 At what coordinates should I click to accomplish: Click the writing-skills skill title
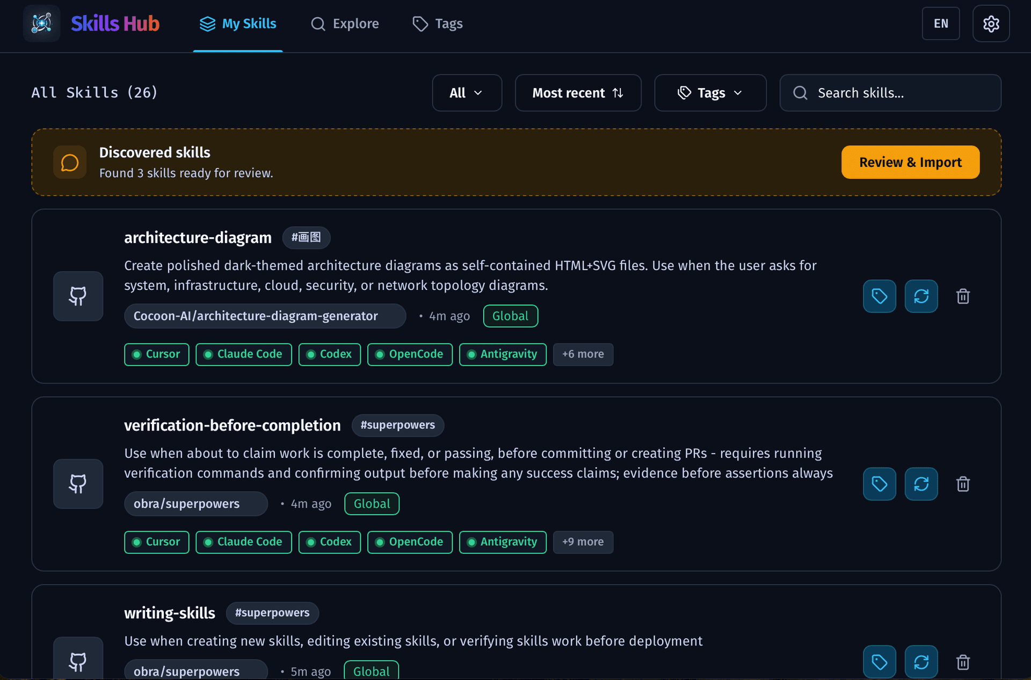(x=170, y=613)
